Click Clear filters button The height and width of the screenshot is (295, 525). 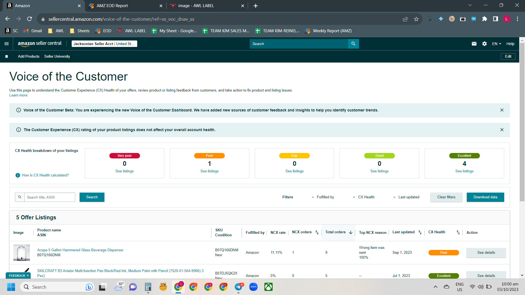click(x=446, y=197)
